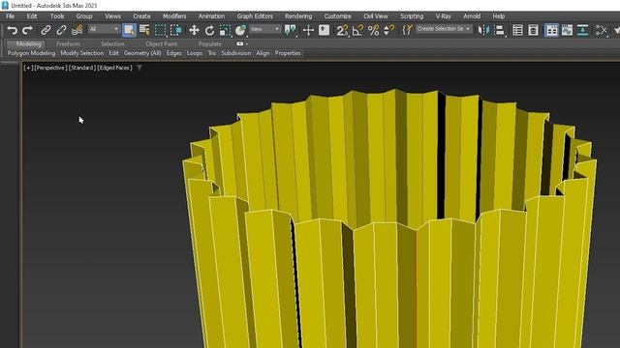Toggle the Spinner Snap icon

[x=389, y=30]
